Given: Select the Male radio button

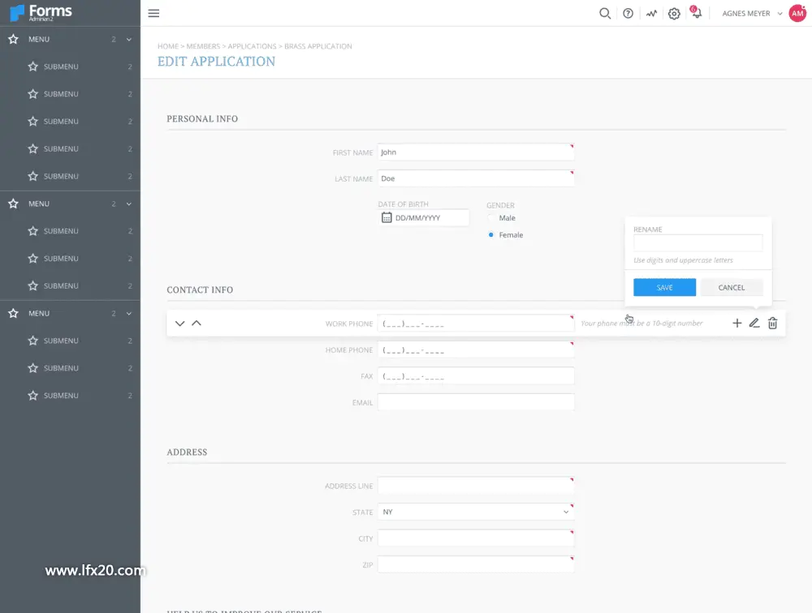Looking at the screenshot, I should 491,218.
